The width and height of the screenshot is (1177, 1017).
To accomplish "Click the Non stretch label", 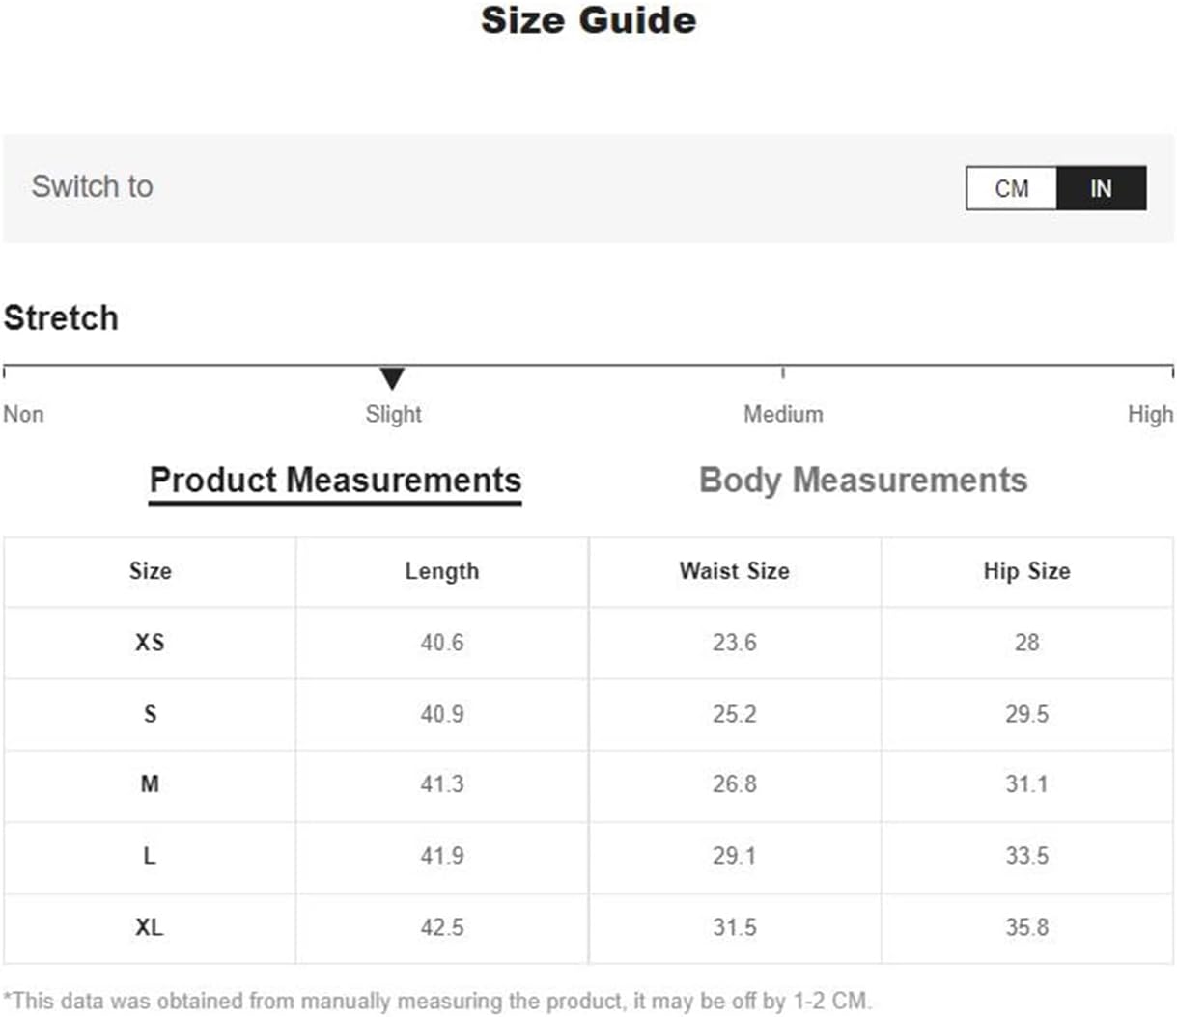I will [x=23, y=414].
